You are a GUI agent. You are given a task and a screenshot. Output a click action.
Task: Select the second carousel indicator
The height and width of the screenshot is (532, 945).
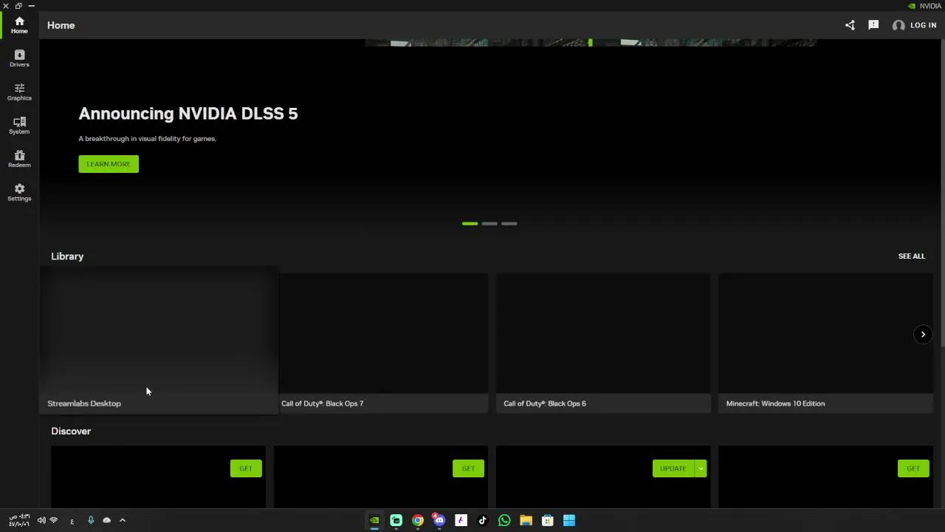click(x=489, y=223)
